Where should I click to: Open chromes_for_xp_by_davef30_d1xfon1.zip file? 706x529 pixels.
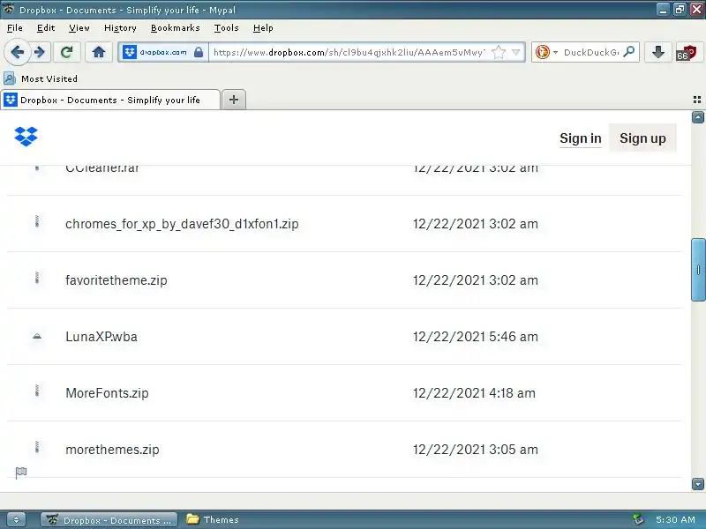click(x=182, y=224)
